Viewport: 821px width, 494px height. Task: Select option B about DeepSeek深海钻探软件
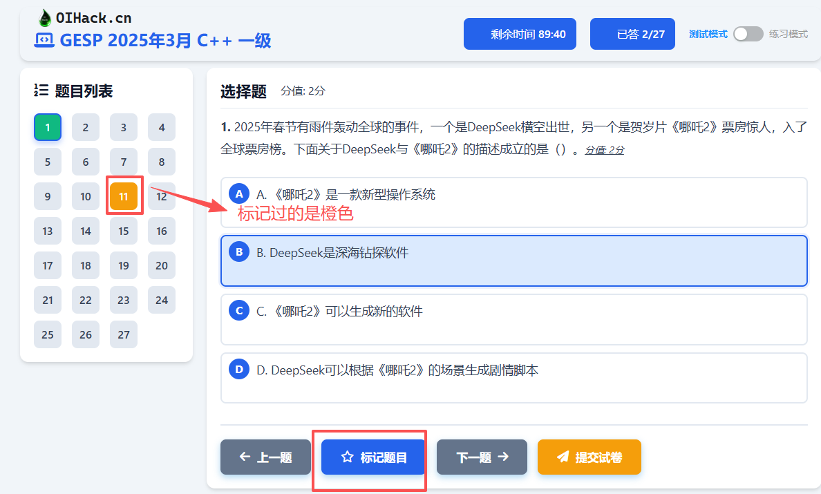(513, 260)
